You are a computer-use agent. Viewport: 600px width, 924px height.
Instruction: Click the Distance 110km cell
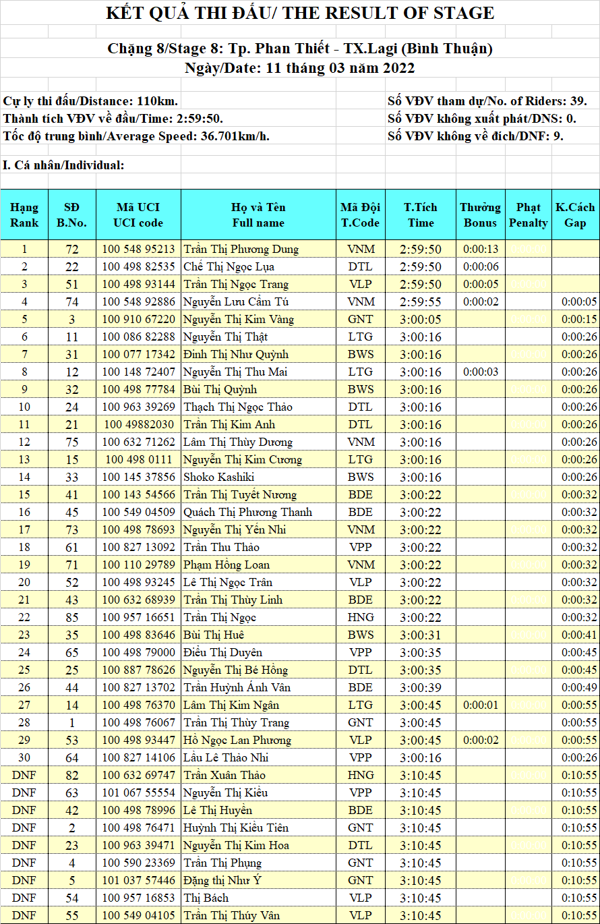[x=91, y=101]
